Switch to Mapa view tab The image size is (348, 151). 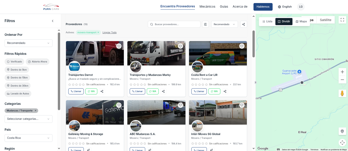coord(301,22)
